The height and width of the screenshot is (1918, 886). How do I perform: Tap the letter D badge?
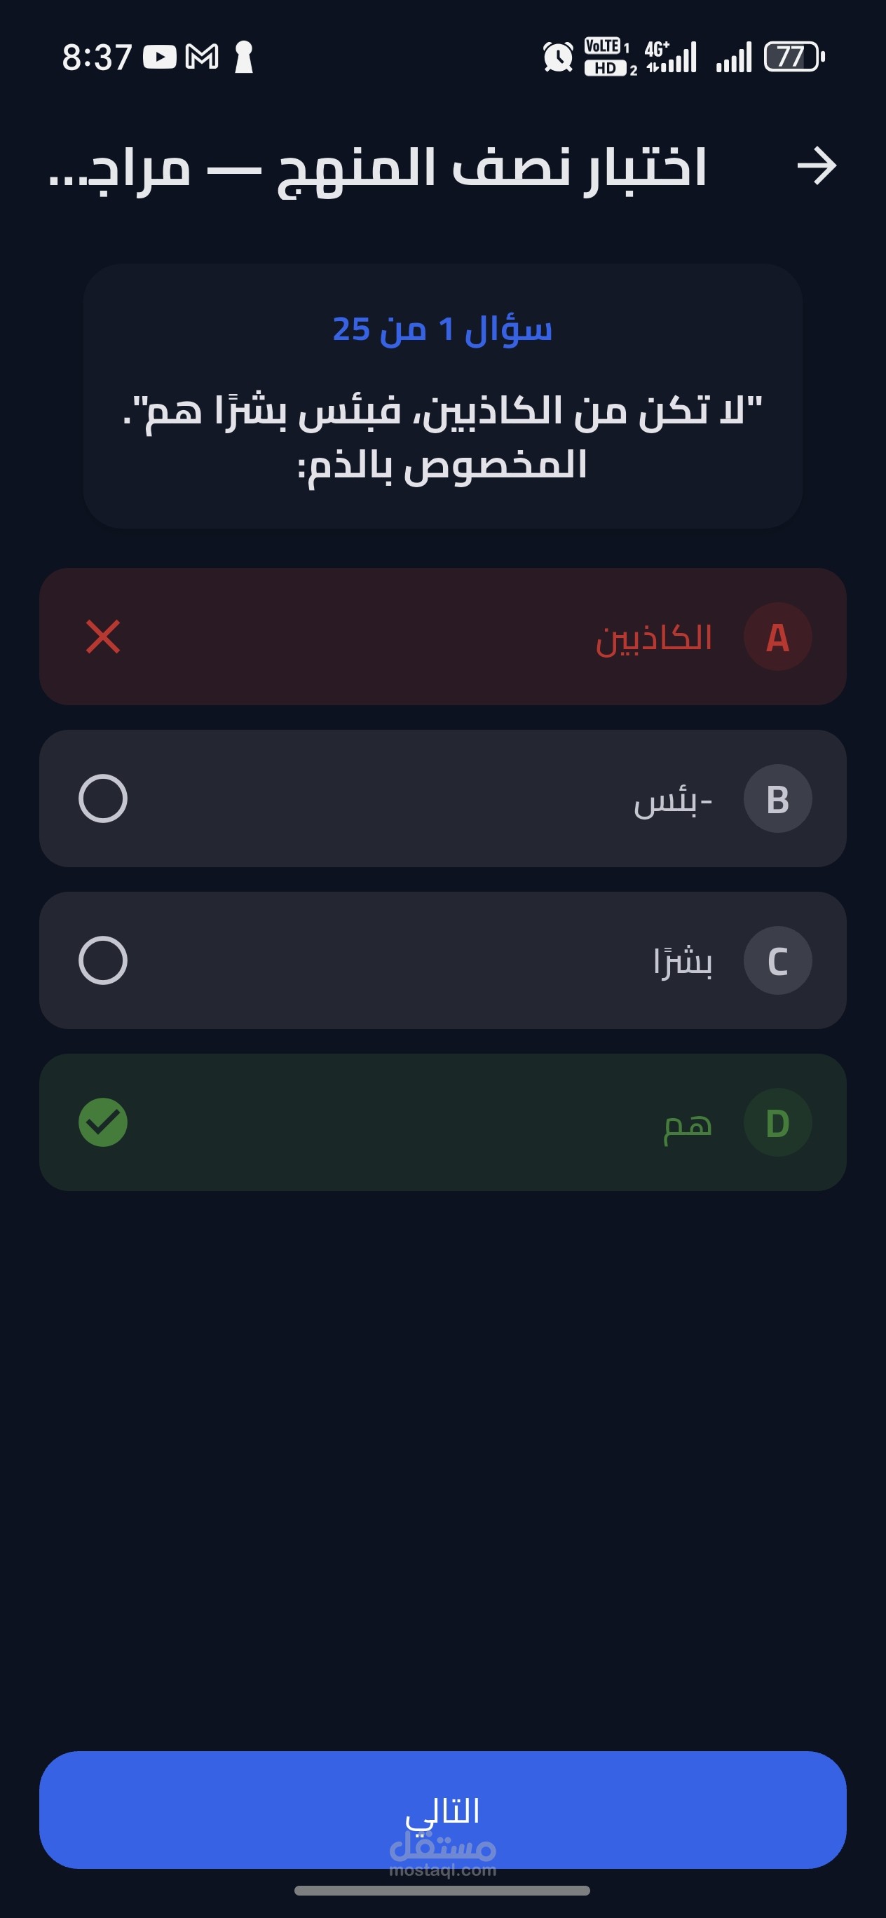coord(777,1122)
